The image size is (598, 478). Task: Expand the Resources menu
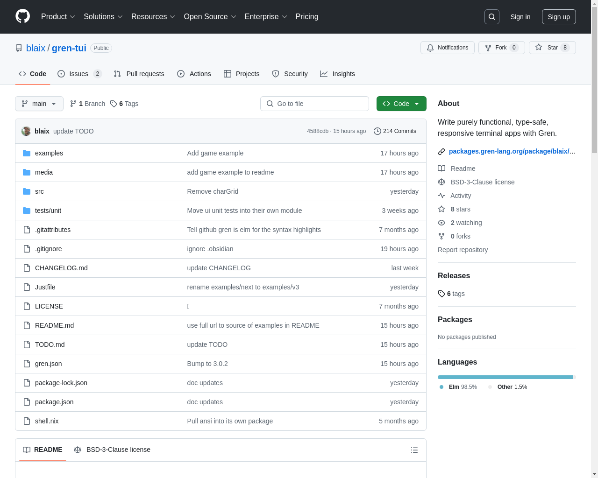click(153, 17)
